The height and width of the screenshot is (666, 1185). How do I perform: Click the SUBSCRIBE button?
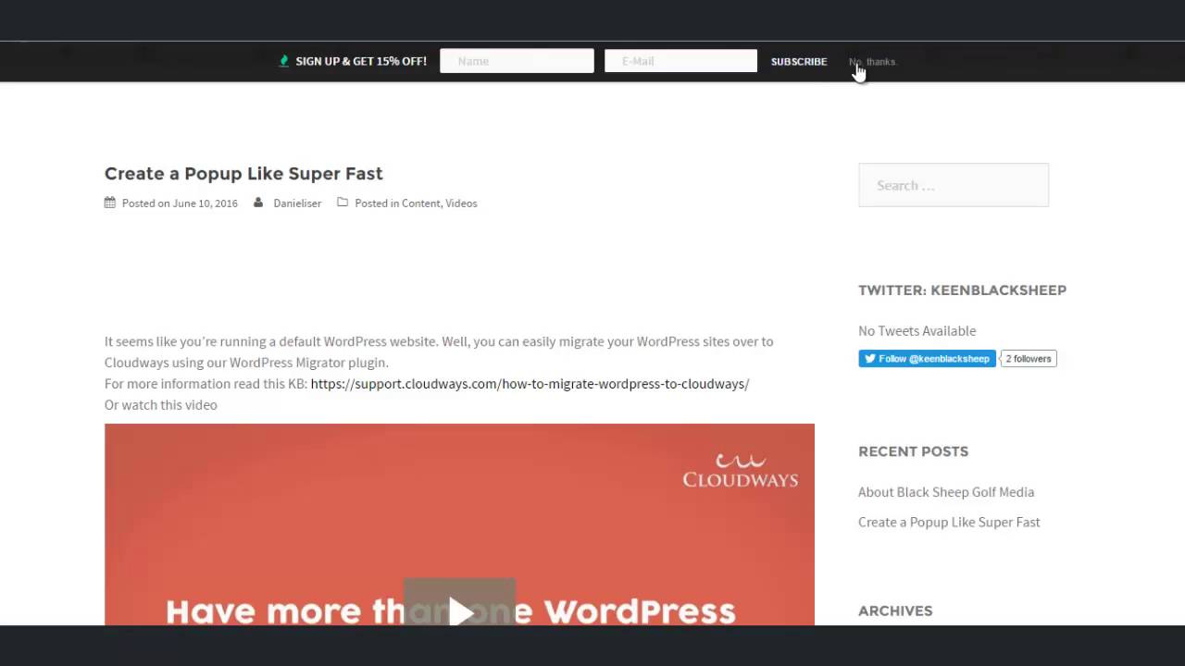tap(799, 61)
